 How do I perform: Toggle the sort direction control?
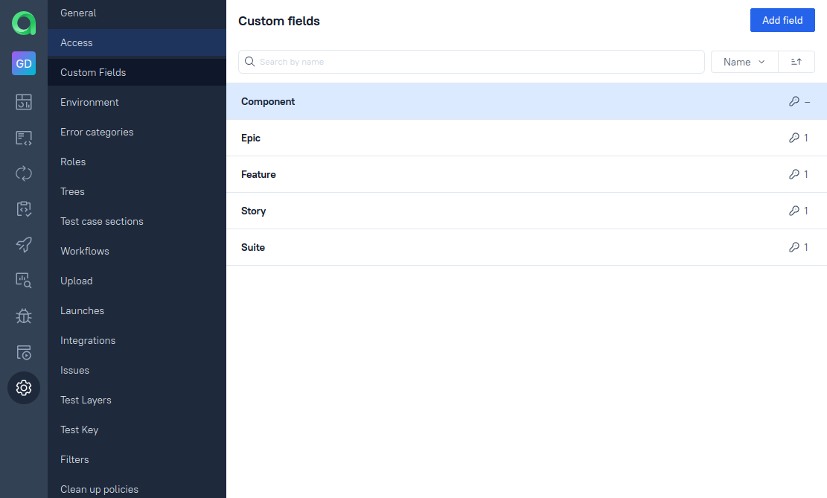pyautogui.click(x=796, y=62)
